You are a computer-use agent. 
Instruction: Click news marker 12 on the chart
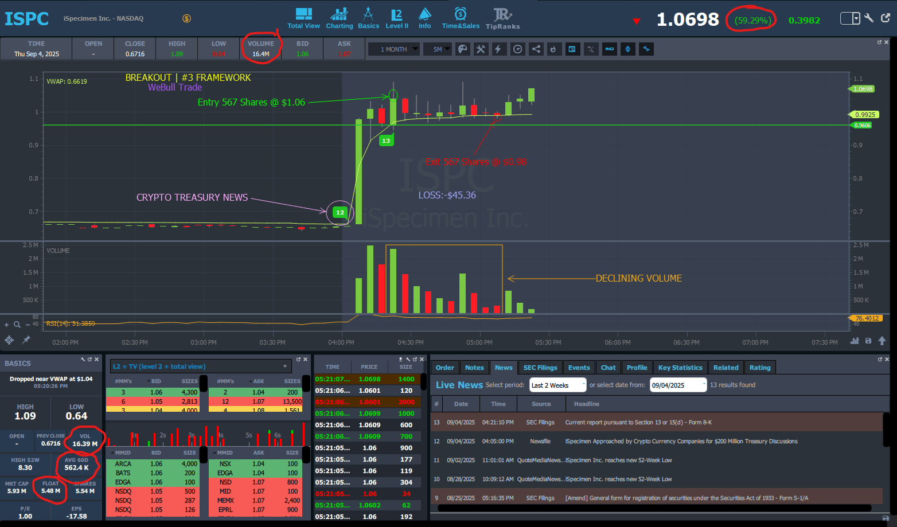(x=340, y=212)
